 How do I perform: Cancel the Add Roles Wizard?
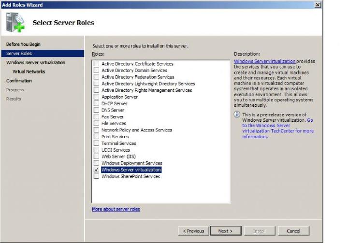click(x=293, y=231)
